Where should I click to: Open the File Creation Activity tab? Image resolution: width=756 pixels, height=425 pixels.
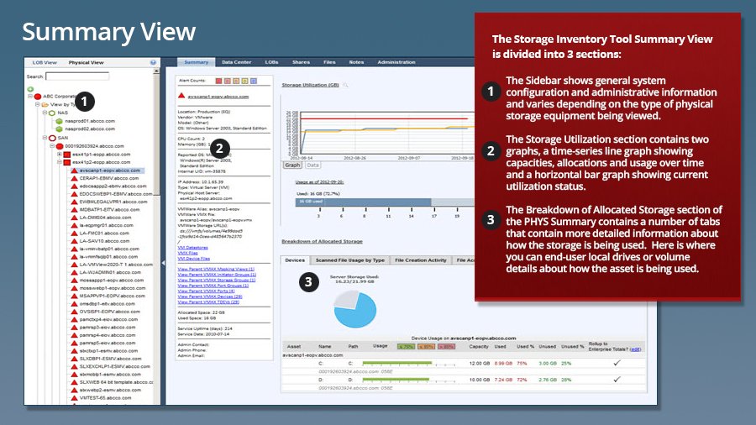coord(421,260)
